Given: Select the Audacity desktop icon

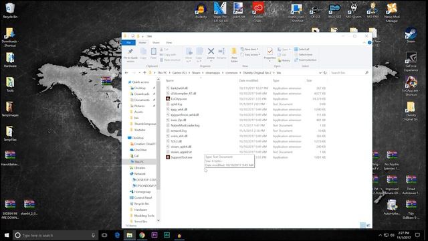Looking at the screenshot, I should pyautogui.click(x=201, y=11).
